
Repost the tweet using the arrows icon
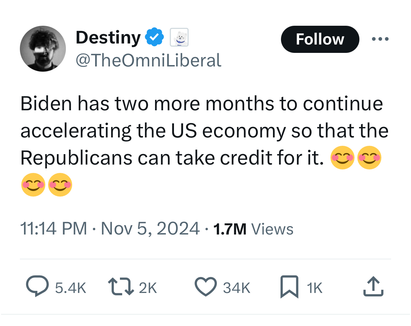click(x=121, y=287)
